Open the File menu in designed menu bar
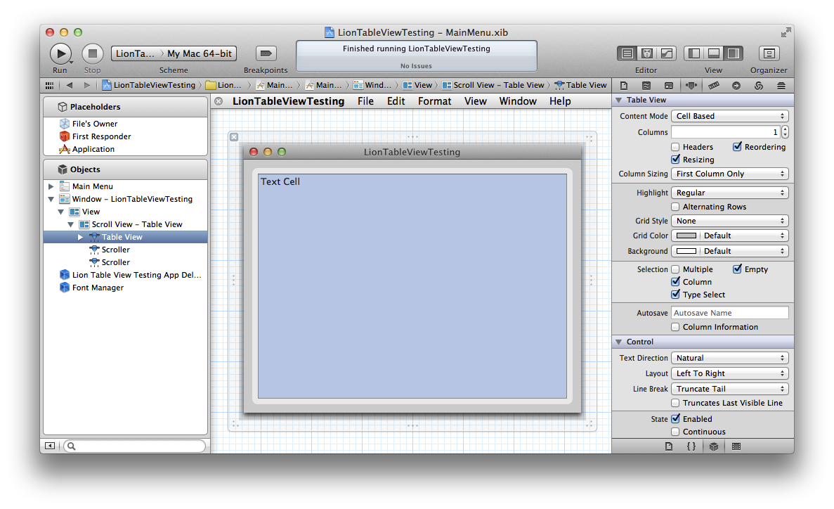The image size is (834, 509). tap(365, 101)
